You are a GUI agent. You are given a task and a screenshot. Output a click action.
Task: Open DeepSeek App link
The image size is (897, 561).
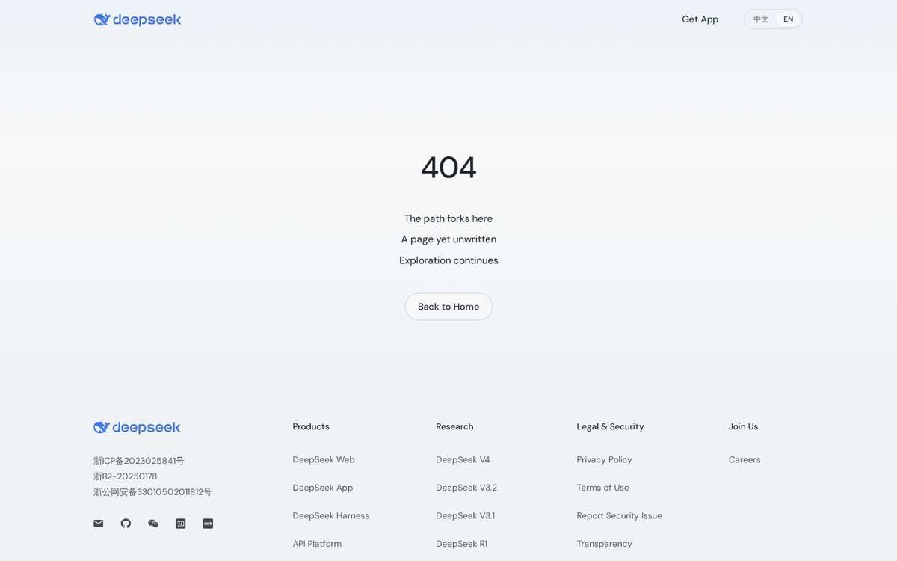(x=323, y=488)
